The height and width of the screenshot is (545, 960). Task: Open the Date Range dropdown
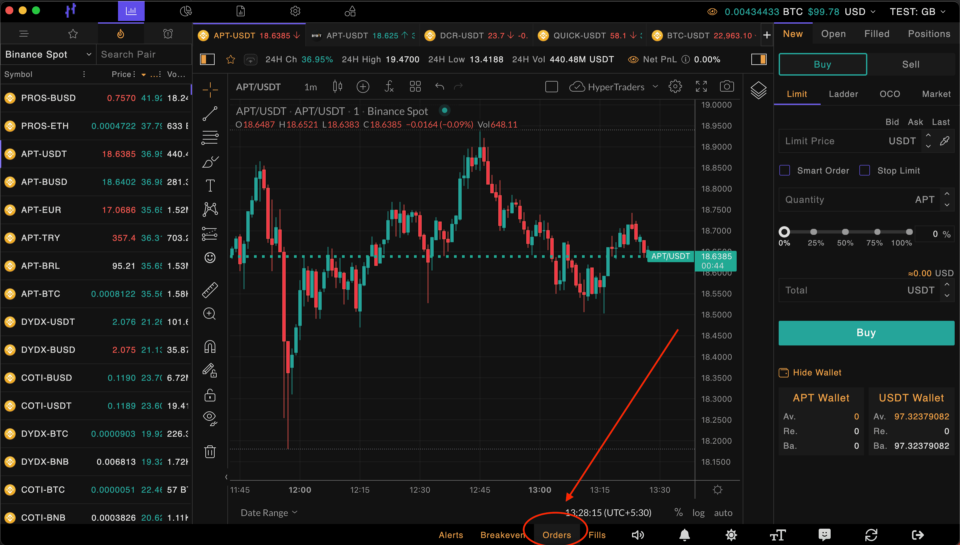tap(269, 513)
